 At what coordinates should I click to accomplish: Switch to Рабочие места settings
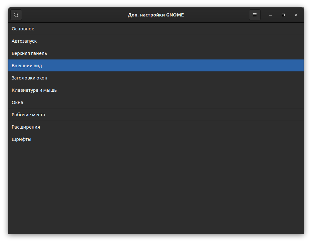(x=28, y=115)
